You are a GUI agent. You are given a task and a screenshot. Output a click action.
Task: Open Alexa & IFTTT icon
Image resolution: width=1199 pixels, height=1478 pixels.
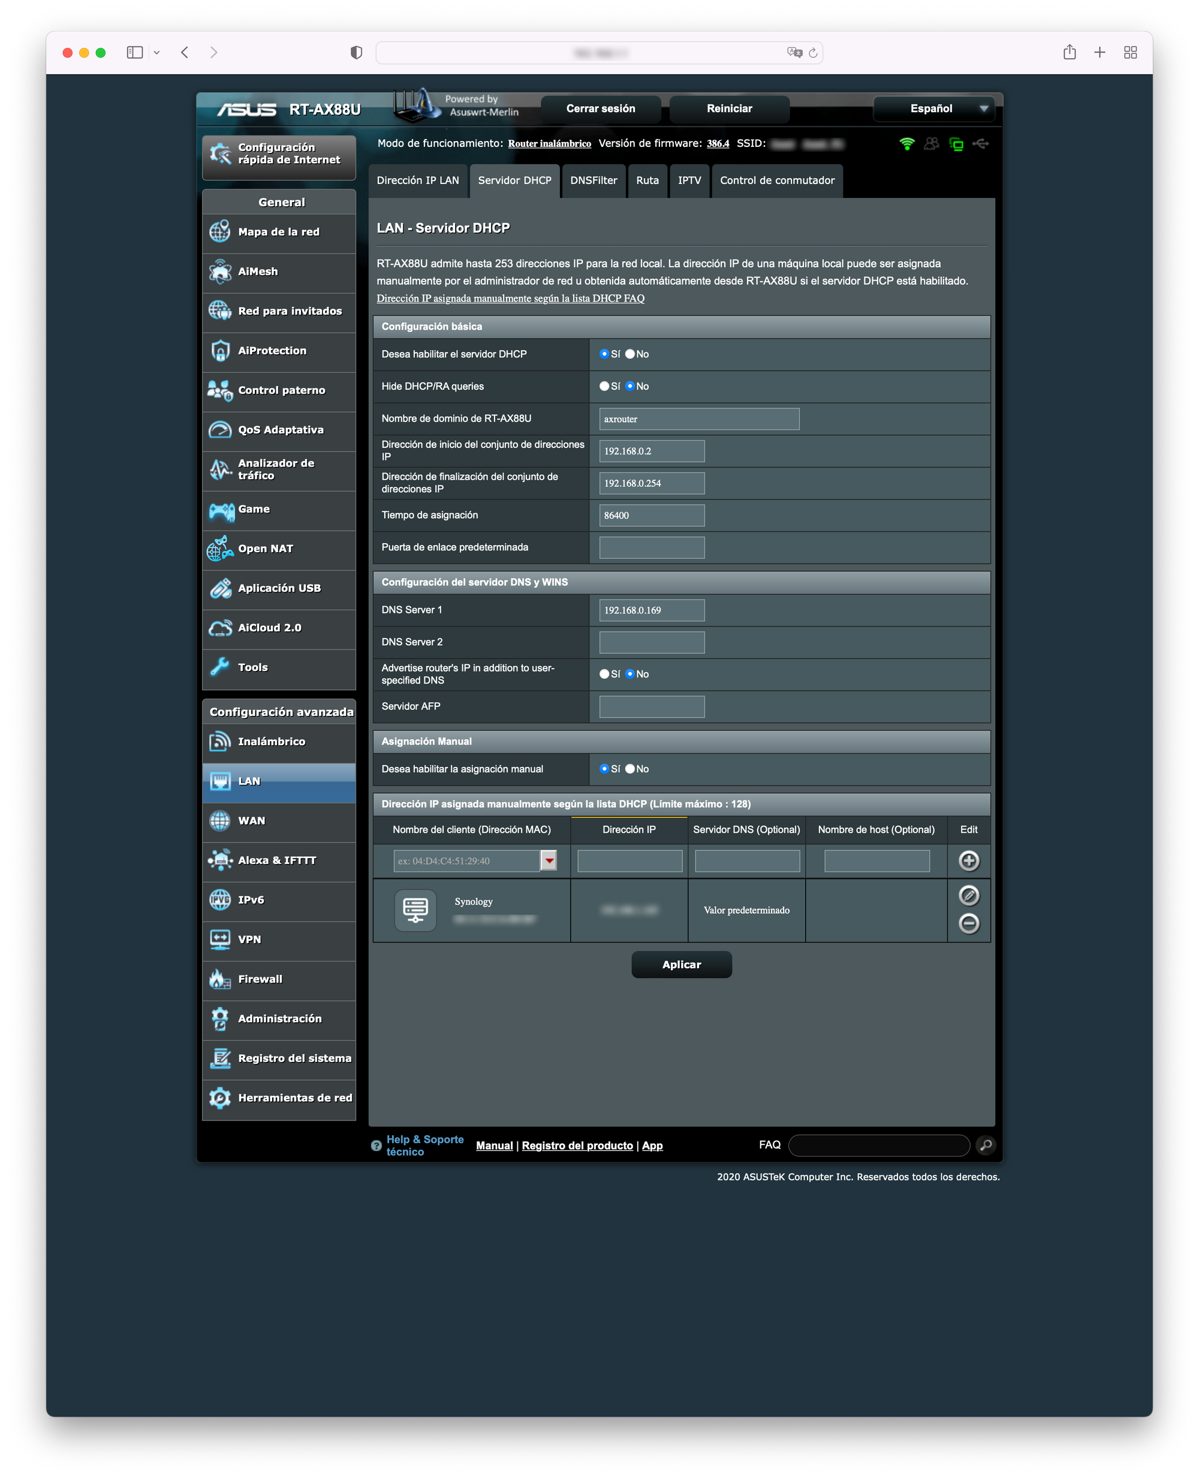(219, 860)
